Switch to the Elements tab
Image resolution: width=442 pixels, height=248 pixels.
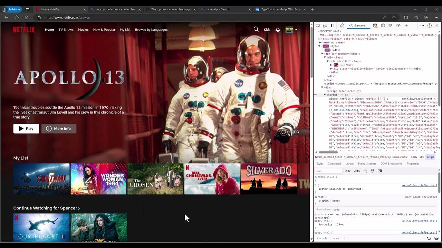tap(357, 25)
